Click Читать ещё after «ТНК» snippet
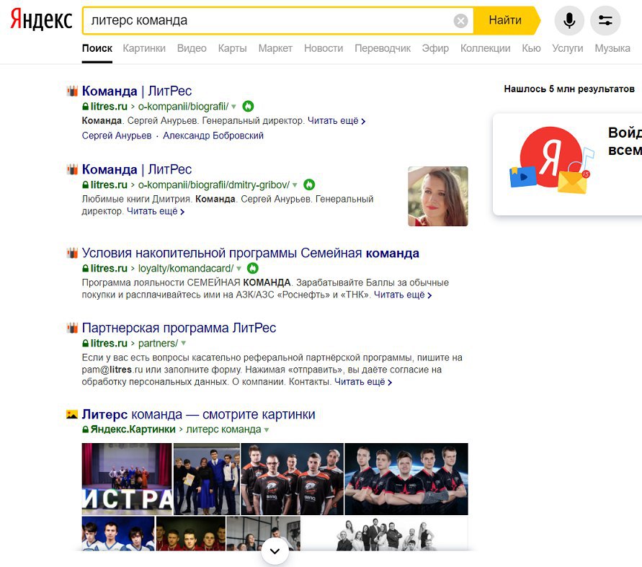642x567 pixels. tap(403, 295)
